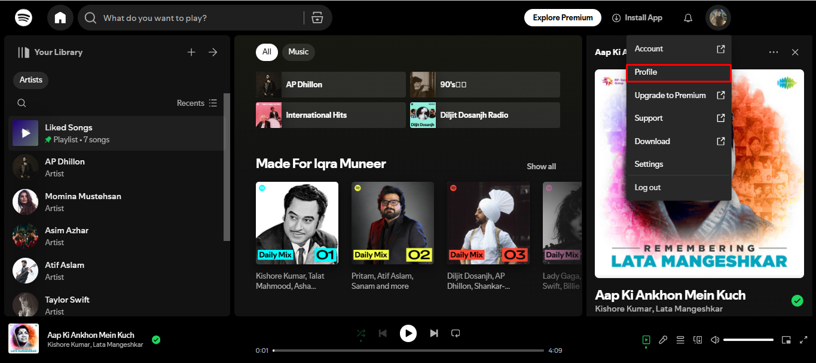Enter full screen mode
This screenshot has width=816, height=363.
pyautogui.click(x=803, y=339)
